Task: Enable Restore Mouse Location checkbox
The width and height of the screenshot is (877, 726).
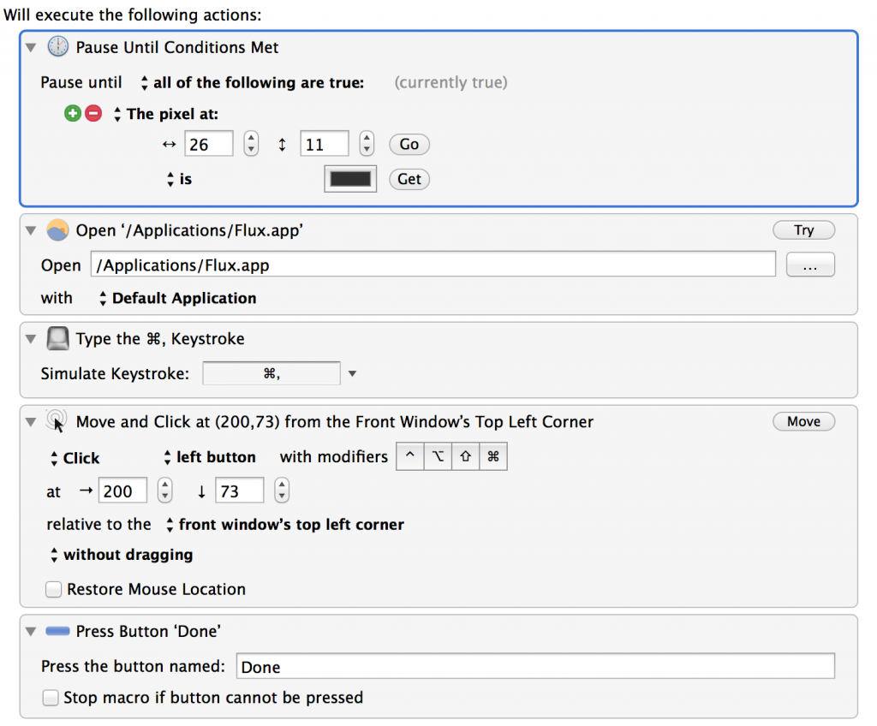Action: coord(54,590)
